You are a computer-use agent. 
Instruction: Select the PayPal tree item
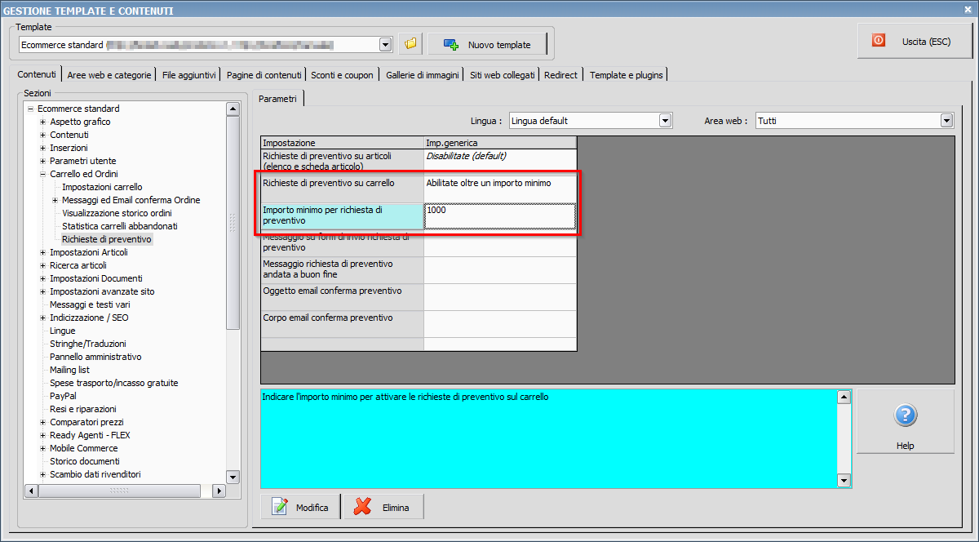coord(63,396)
